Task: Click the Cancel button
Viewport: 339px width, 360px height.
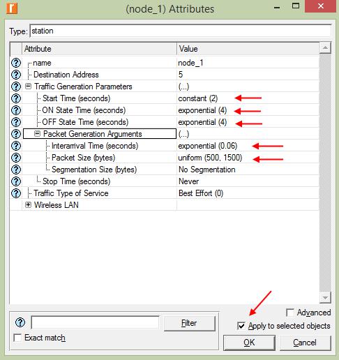Action: (x=305, y=343)
